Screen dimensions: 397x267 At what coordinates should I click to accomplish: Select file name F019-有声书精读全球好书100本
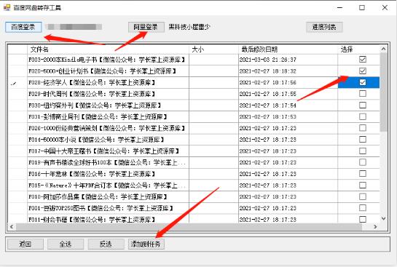click(x=107, y=162)
